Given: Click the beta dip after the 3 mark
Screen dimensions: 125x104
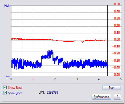Looking at the screenshot, I should point(82,42).
